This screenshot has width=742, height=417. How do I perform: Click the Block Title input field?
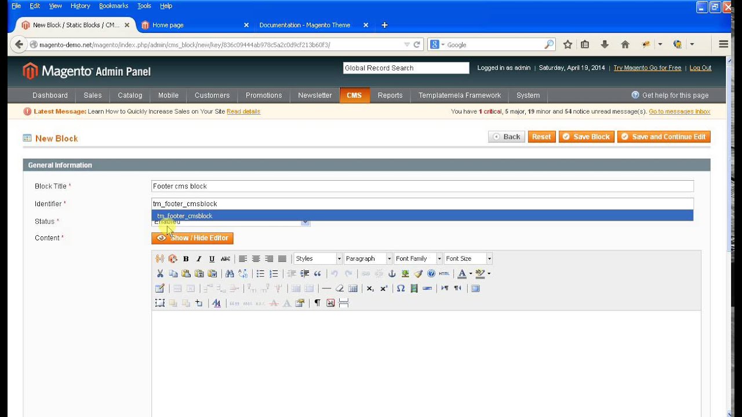423,186
